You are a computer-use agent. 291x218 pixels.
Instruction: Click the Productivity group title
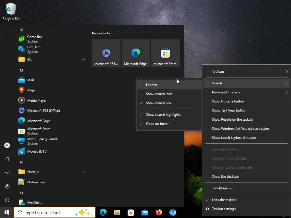tap(101, 33)
